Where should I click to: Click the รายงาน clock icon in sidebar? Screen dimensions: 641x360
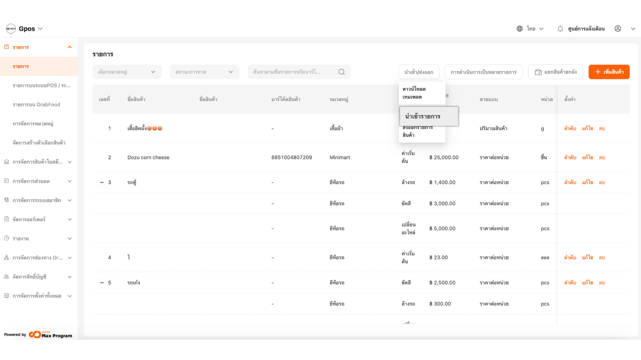6,238
